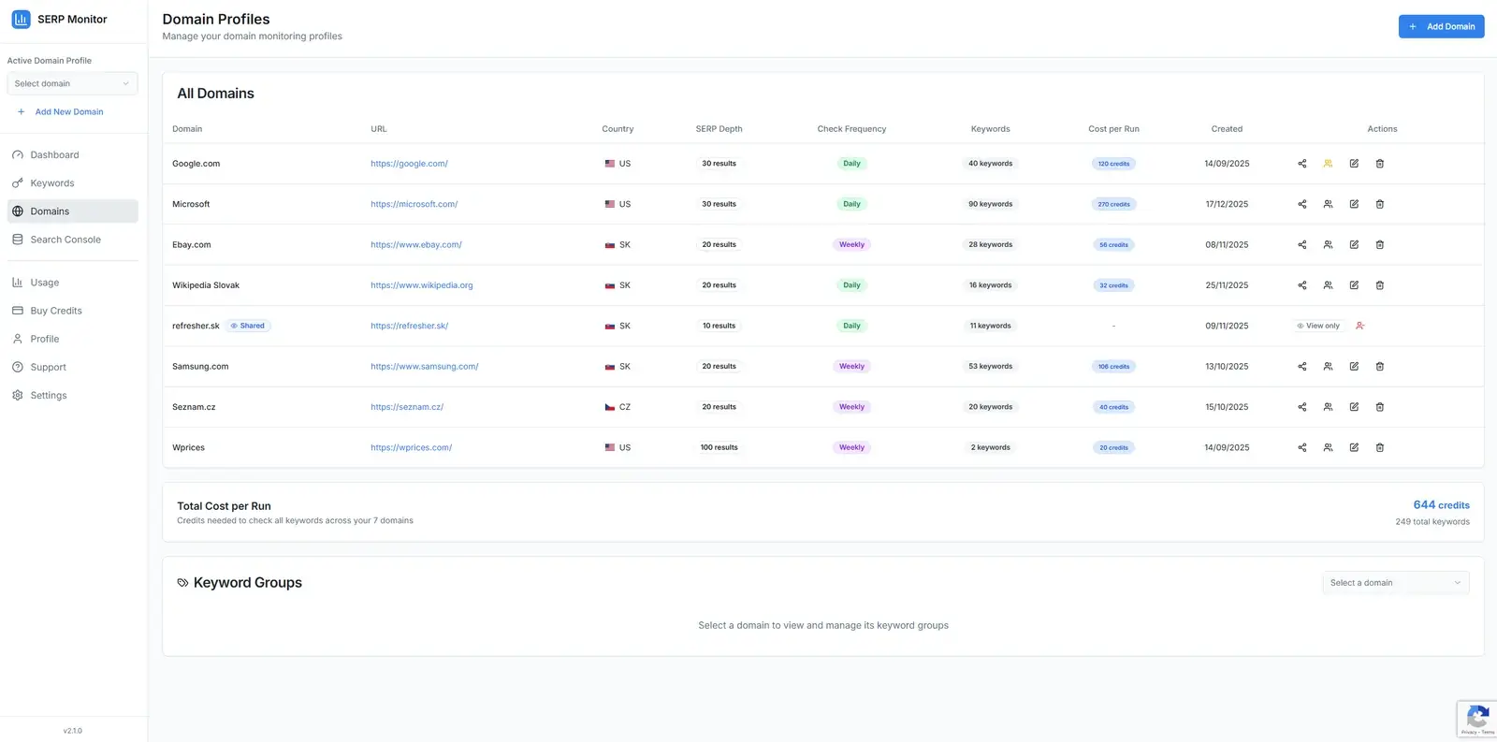Click the Cost per Run column header

coord(1113,129)
